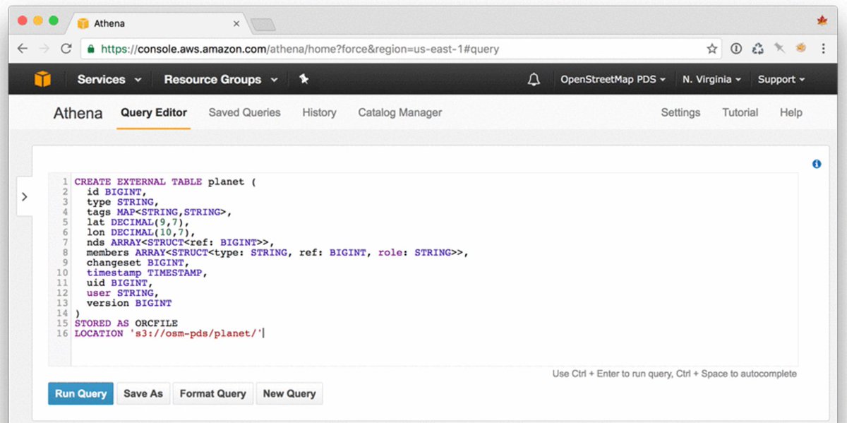Click the 'version BIGINT' line
The height and width of the screenshot is (423, 847).
coord(129,303)
